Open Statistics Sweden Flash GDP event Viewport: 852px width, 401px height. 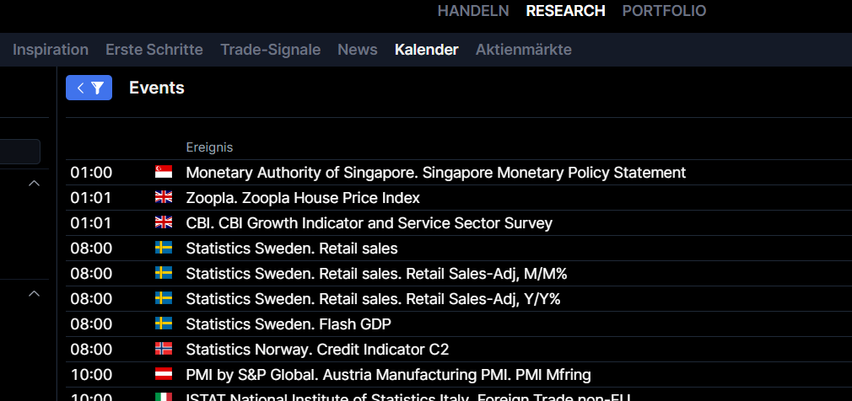288,324
